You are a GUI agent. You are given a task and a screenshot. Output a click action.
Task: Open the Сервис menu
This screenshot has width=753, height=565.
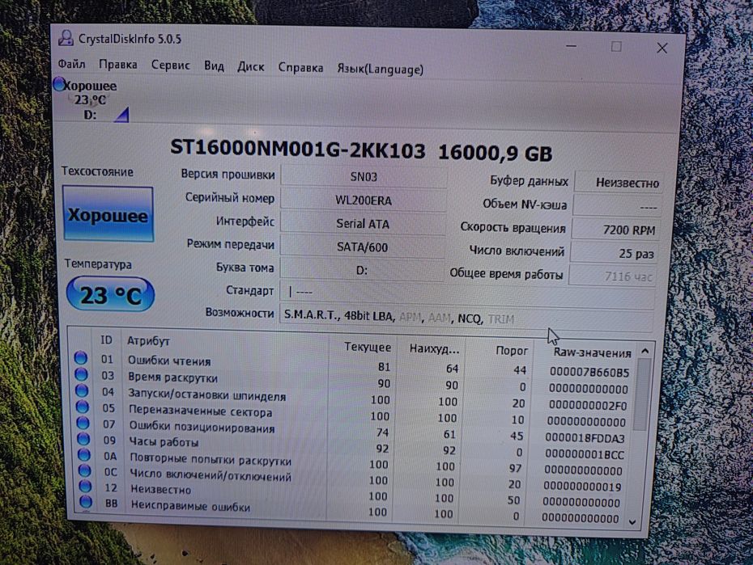coord(171,65)
